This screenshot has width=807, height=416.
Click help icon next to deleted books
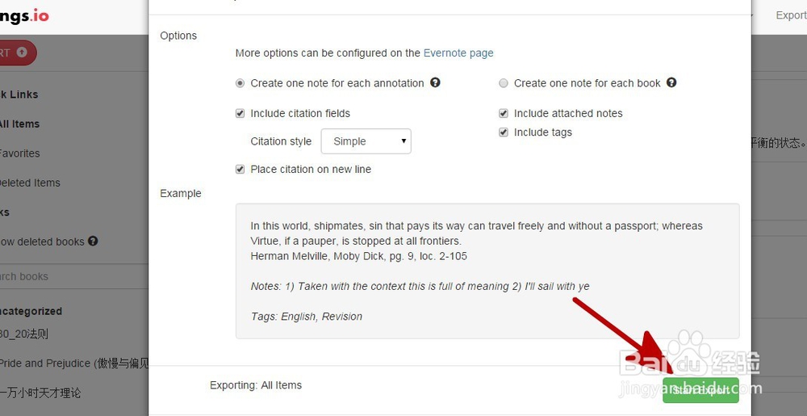click(93, 241)
